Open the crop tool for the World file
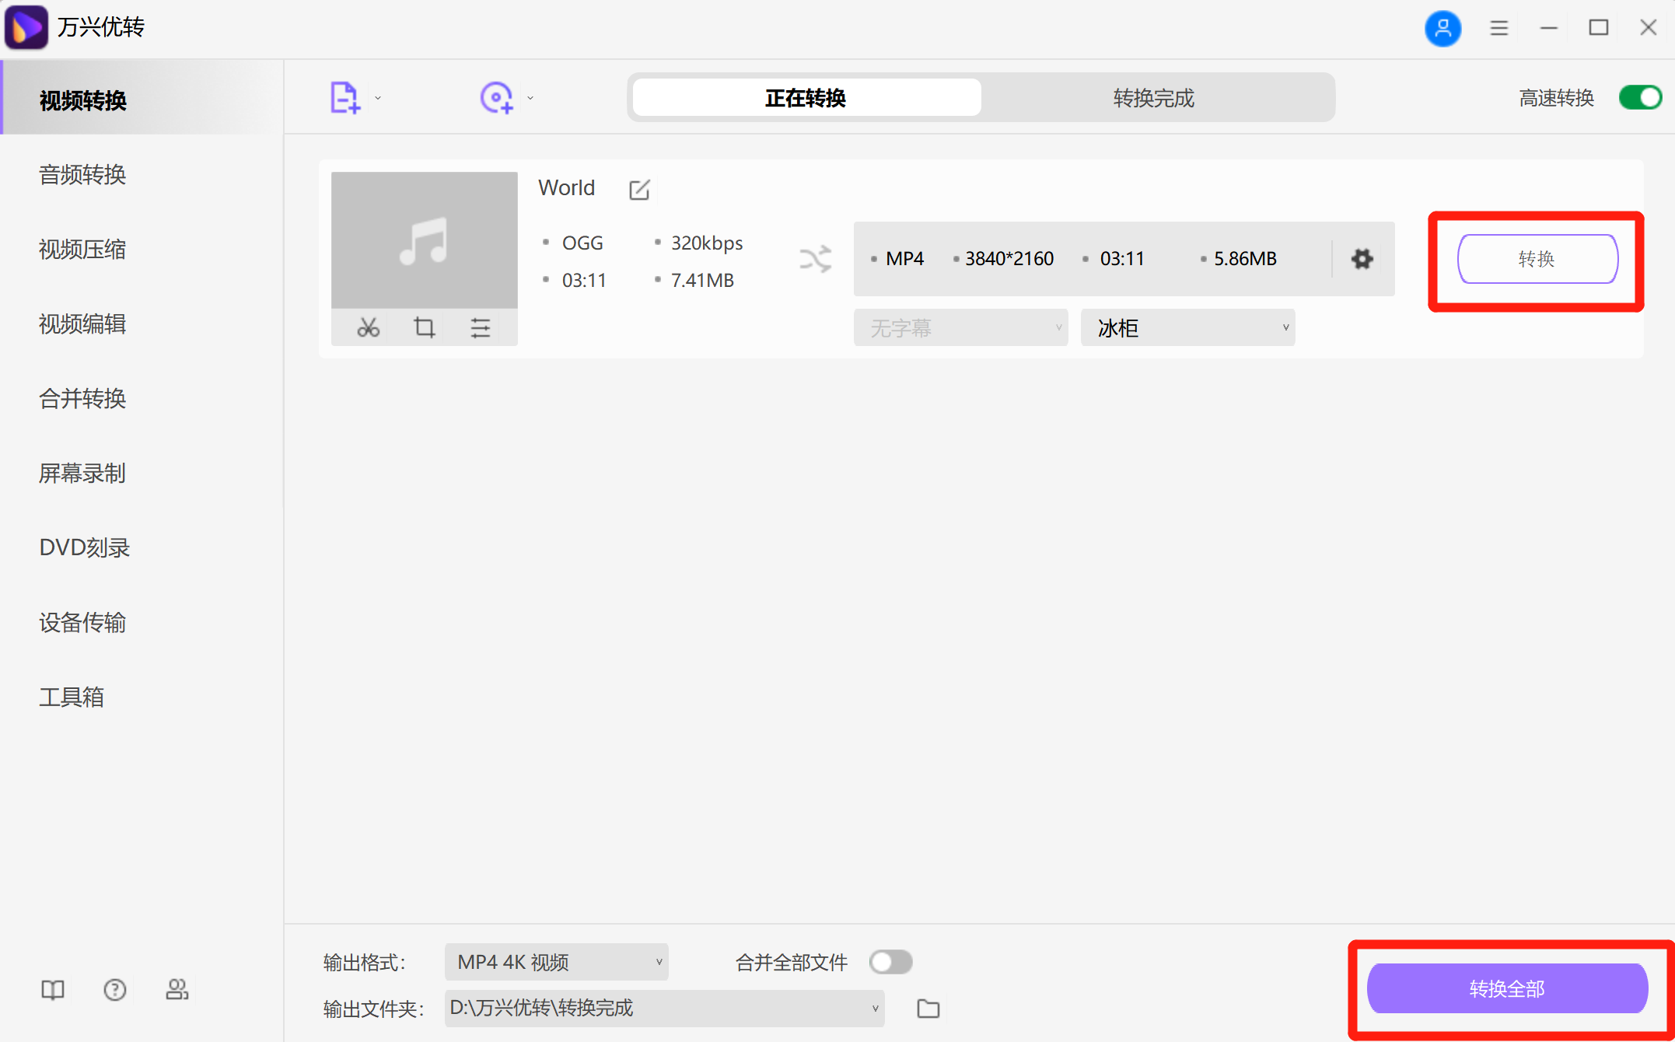The image size is (1675, 1042). point(424,327)
